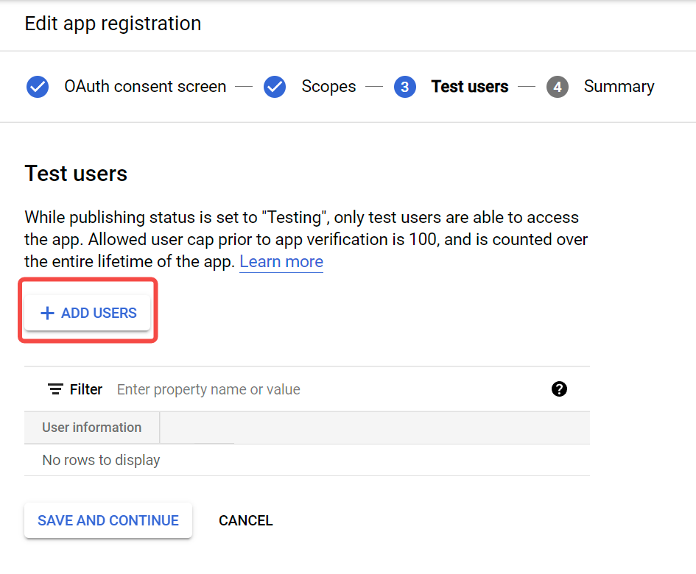Click the Edit app registration heading
This screenshot has height=574, width=696.
pos(113,24)
